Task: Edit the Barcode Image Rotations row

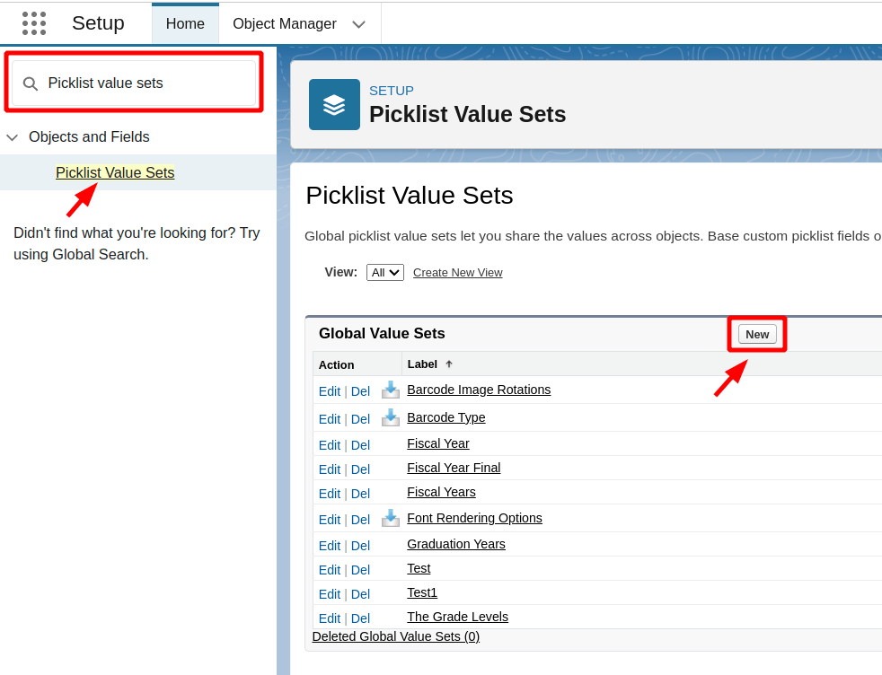Action: click(x=329, y=391)
